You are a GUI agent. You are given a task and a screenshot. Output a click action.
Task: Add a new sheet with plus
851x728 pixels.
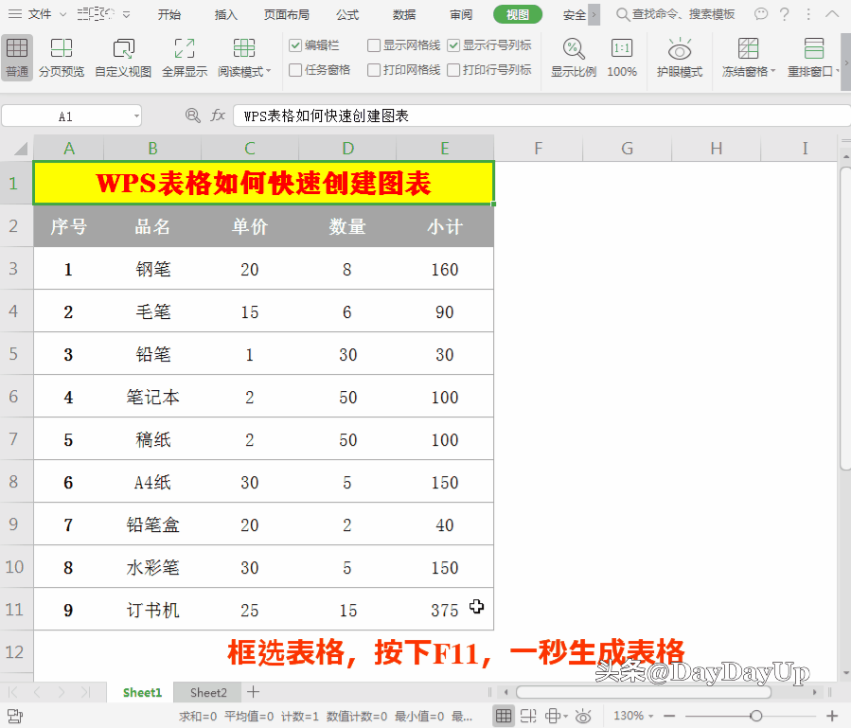click(x=253, y=692)
